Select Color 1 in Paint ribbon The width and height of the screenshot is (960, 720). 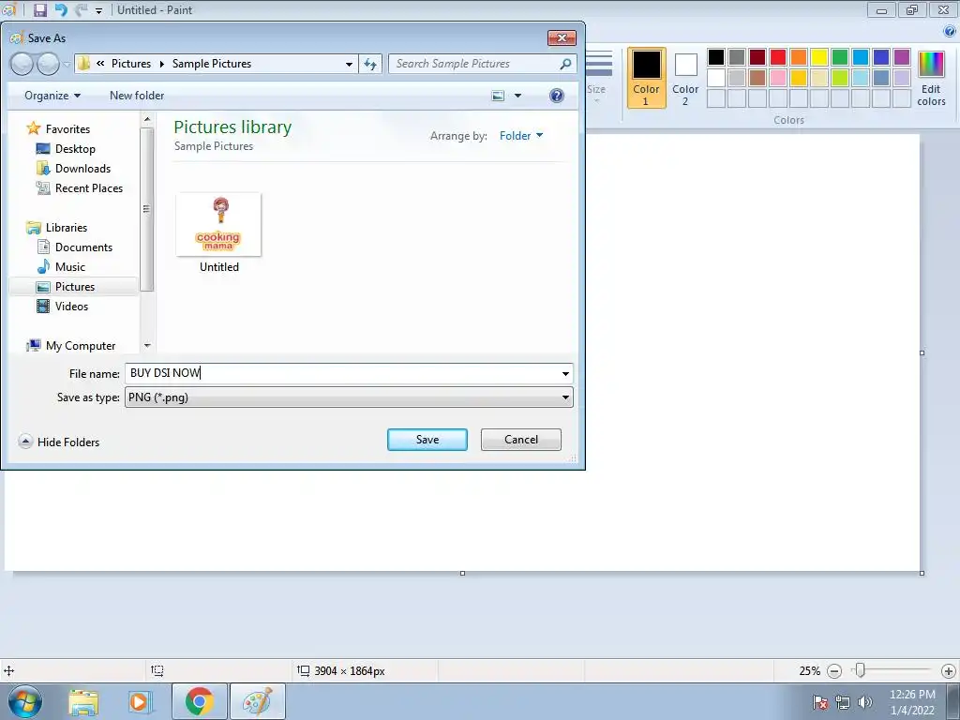pyautogui.click(x=647, y=78)
